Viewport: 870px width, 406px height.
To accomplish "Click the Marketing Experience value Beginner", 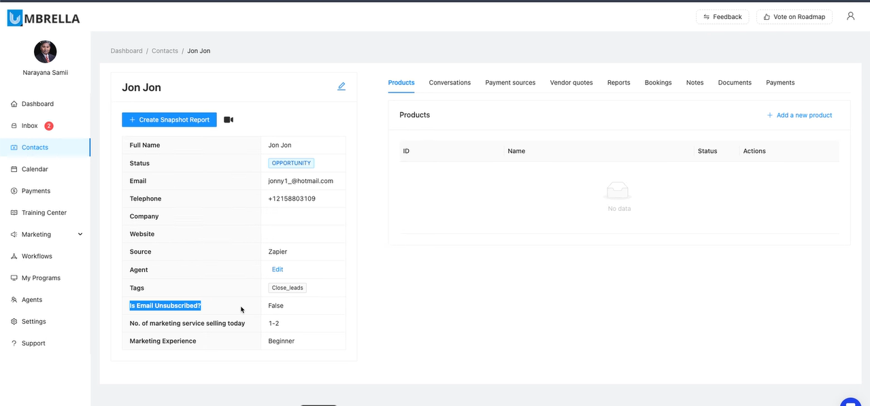I will 282,341.
